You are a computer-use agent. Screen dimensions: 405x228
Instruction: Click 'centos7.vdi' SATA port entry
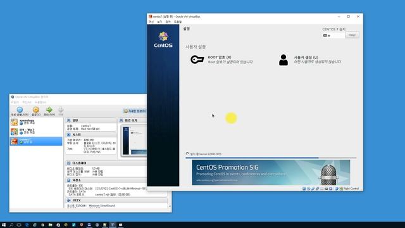113,194
